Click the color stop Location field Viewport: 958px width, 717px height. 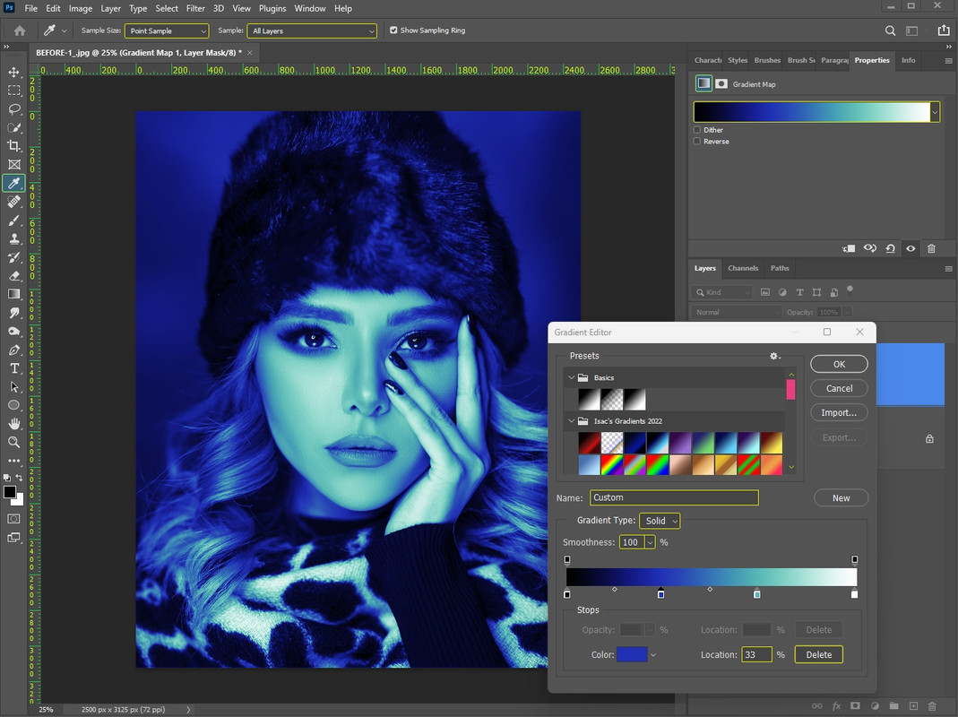click(756, 654)
